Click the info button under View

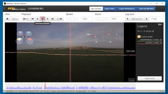pos(7,19)
